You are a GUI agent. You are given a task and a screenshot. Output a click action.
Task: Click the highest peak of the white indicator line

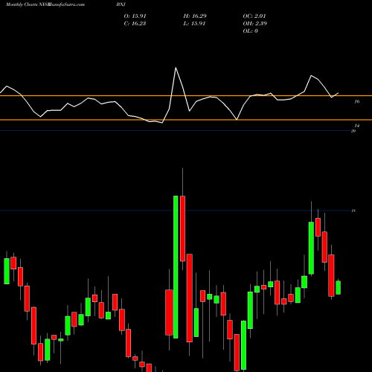point(176,68)
